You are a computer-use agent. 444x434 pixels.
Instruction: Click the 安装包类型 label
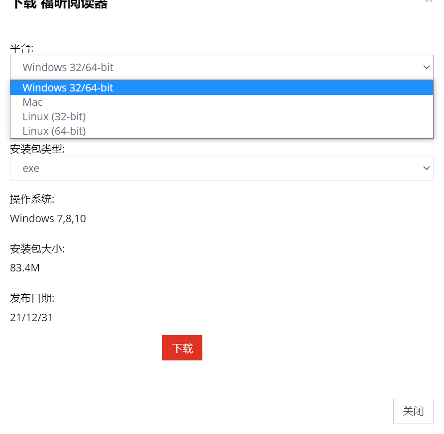[37, 149]
